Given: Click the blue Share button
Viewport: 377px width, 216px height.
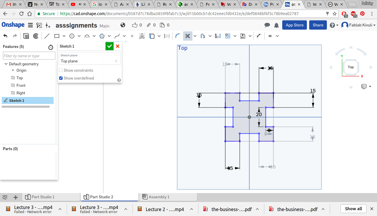Looking at the screenshot, I should (318, 25).
